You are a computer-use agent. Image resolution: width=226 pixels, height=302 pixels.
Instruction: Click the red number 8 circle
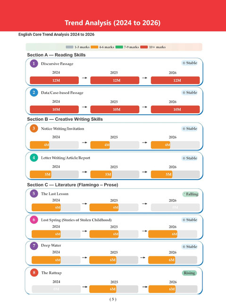[x=34, y=273]
